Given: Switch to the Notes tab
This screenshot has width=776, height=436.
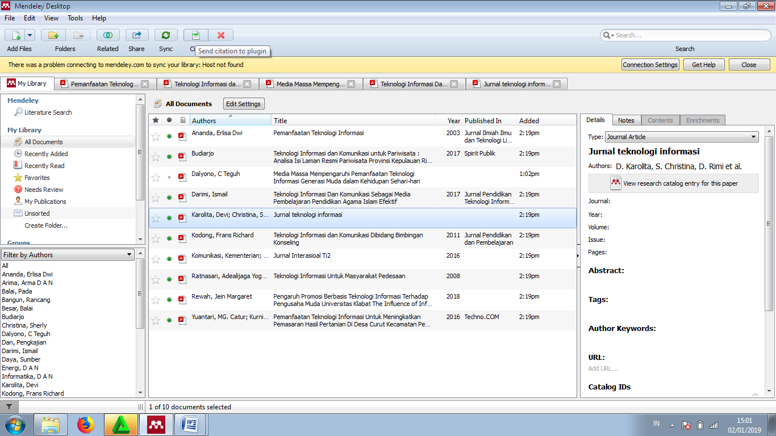Looking at the screenshot, I should pos(626,120).
